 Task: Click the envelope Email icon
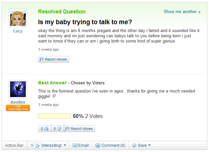pyautogui.click(x=75, y=145)
